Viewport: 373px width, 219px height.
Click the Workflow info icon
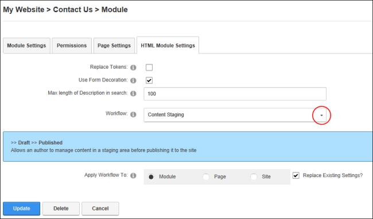click(134, 115)
